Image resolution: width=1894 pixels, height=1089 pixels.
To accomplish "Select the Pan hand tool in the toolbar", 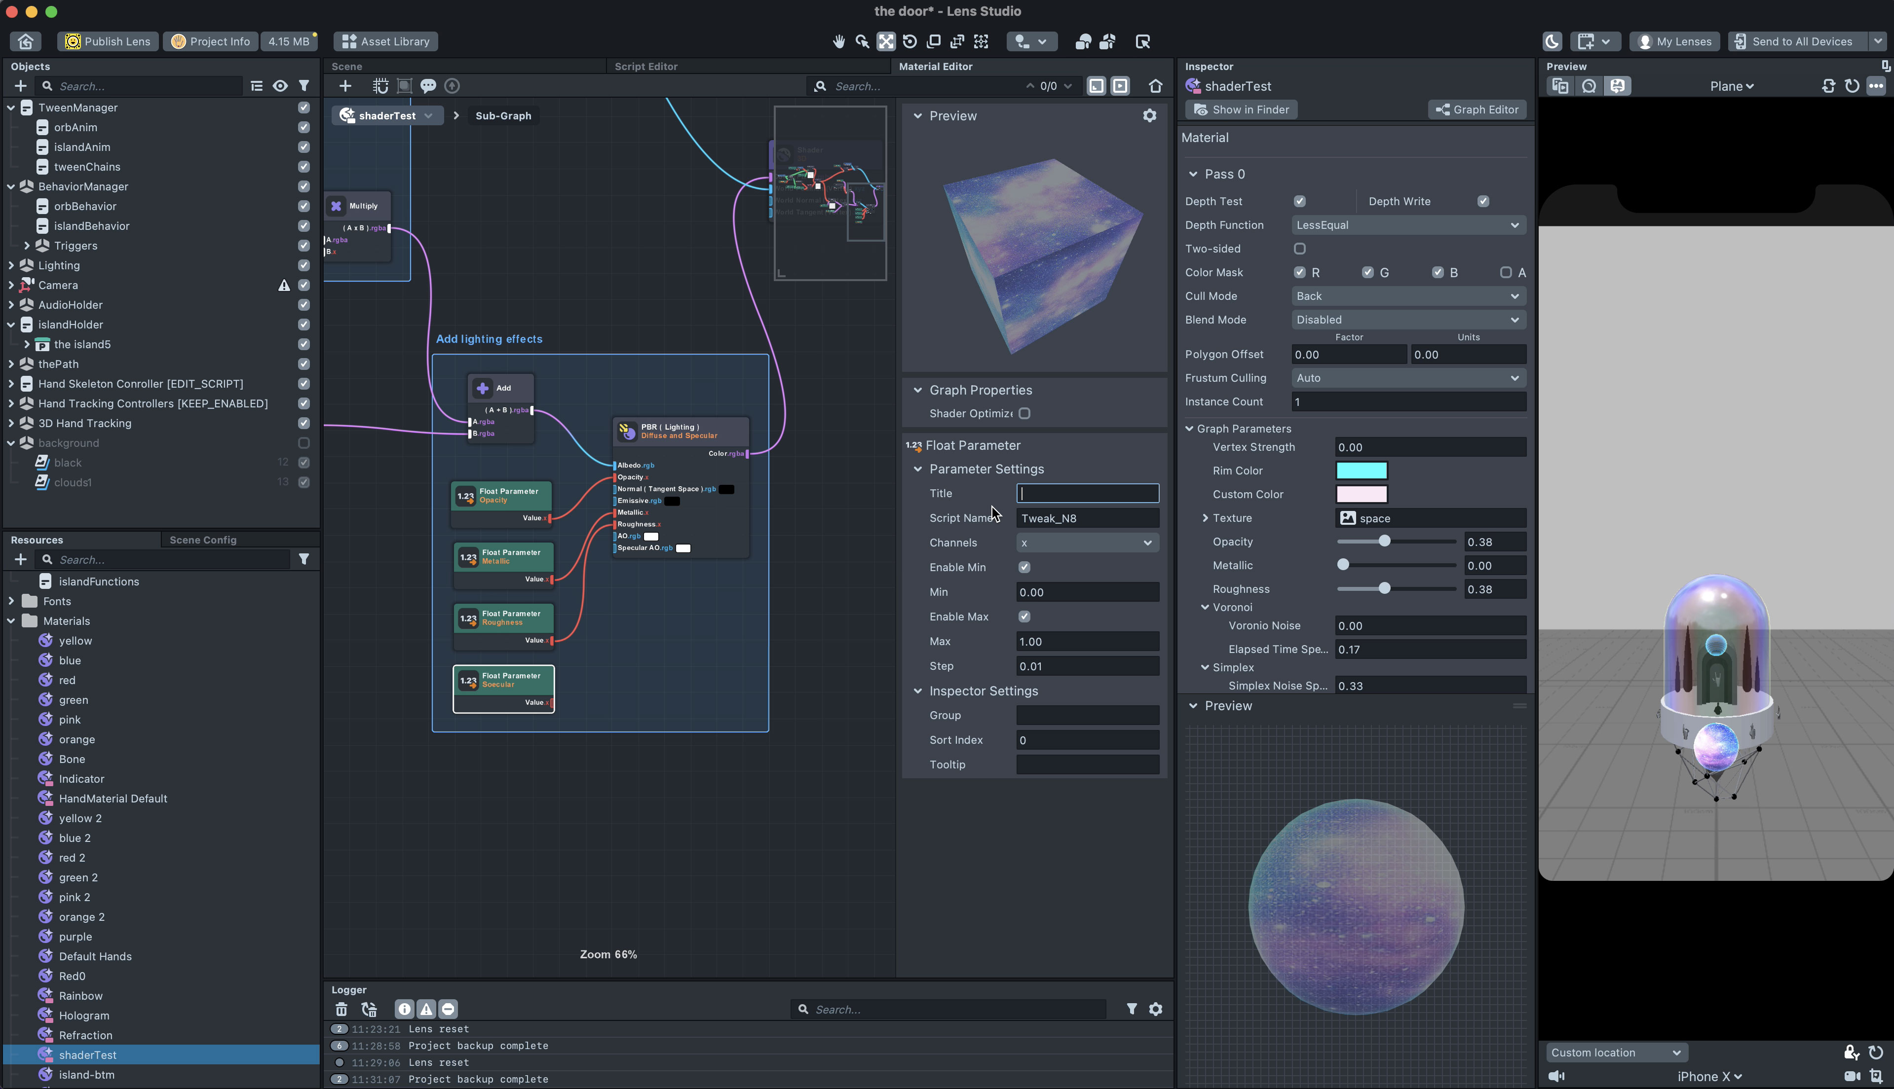I will coord(839,41).
